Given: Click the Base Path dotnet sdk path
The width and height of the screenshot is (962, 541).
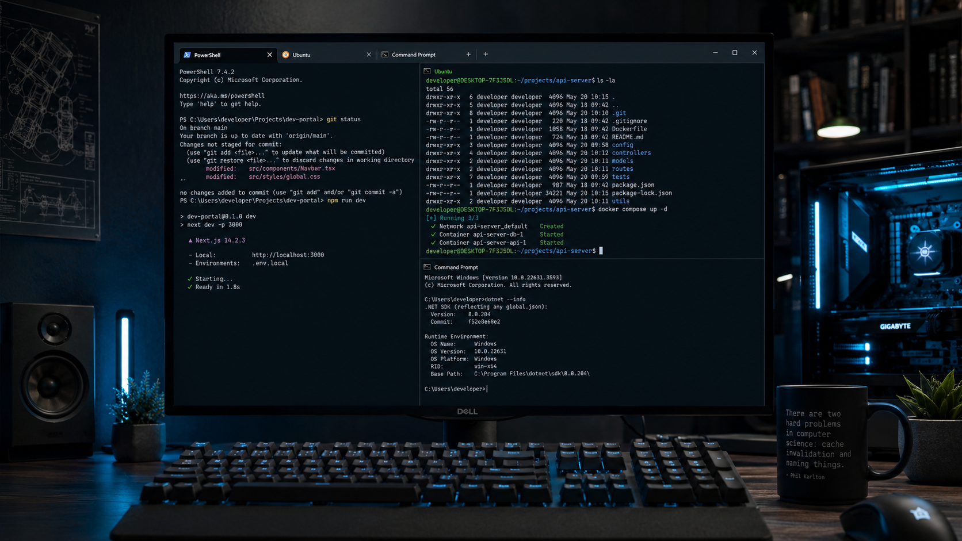Looking at the screenshot, I should click(x=532, y=374).
